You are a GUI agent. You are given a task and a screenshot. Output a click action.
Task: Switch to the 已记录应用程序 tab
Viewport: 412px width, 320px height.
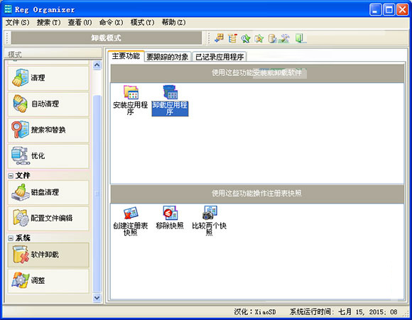click(x=219, y=57)
